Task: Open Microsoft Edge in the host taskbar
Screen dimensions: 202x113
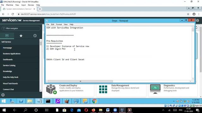Action: (72, 110)
